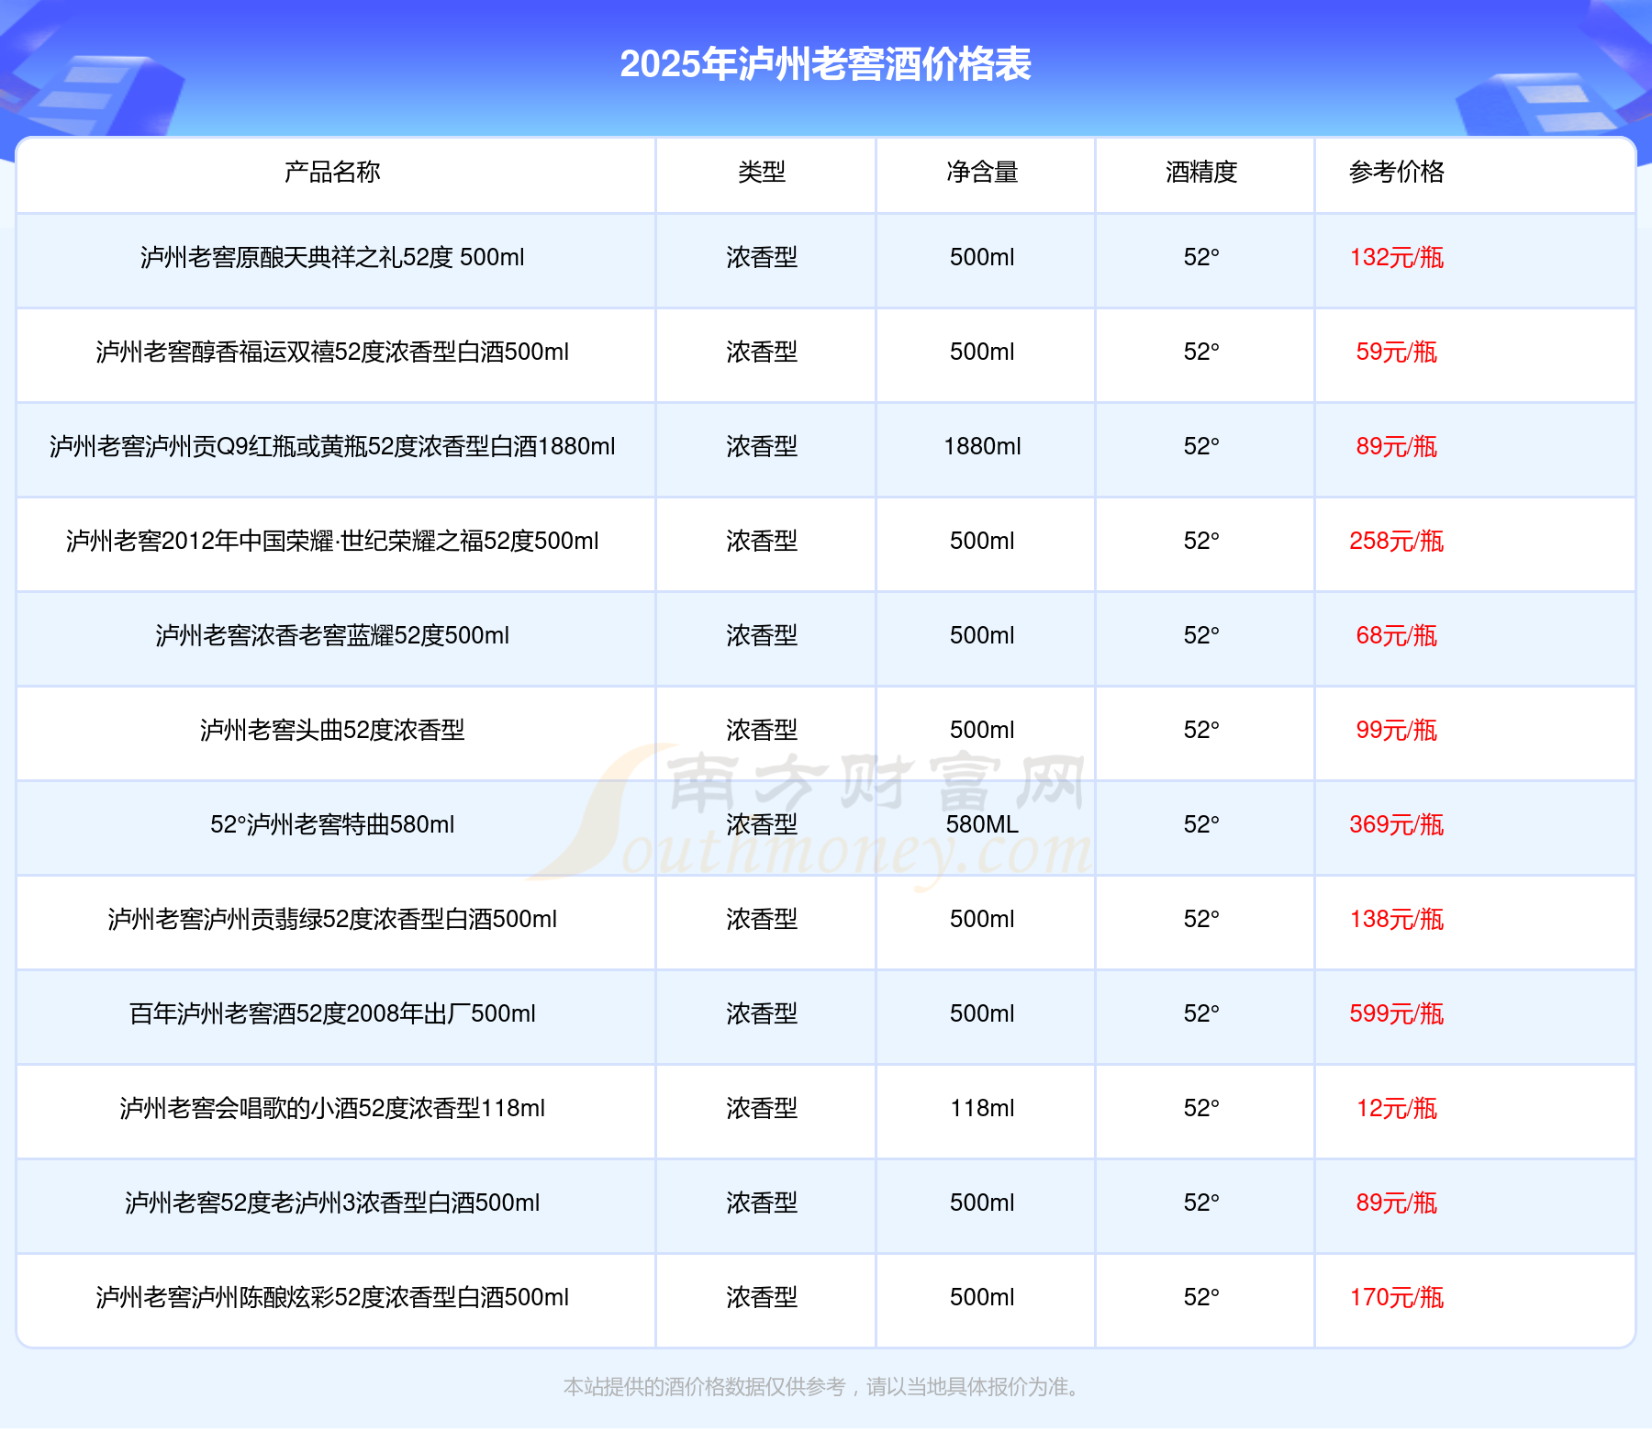This screenshot has height=1432, width=1652.
Task: Click 500ml in the 蓝耀 row
Action: tap(982, 635)
